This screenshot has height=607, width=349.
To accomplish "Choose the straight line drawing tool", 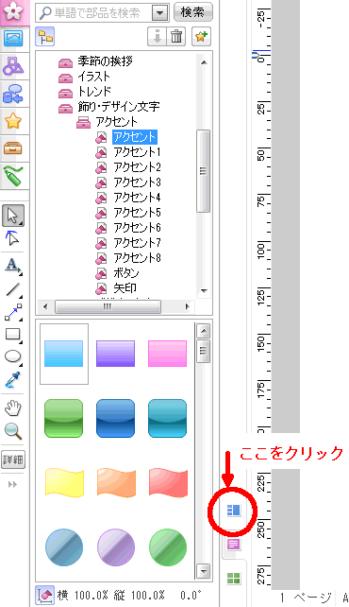I will point(13,289).
